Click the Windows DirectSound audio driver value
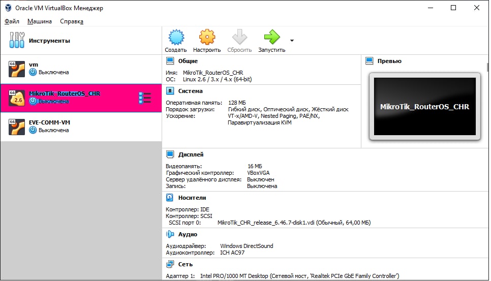This screenshot has width=491, height=281. coord(247,246)
